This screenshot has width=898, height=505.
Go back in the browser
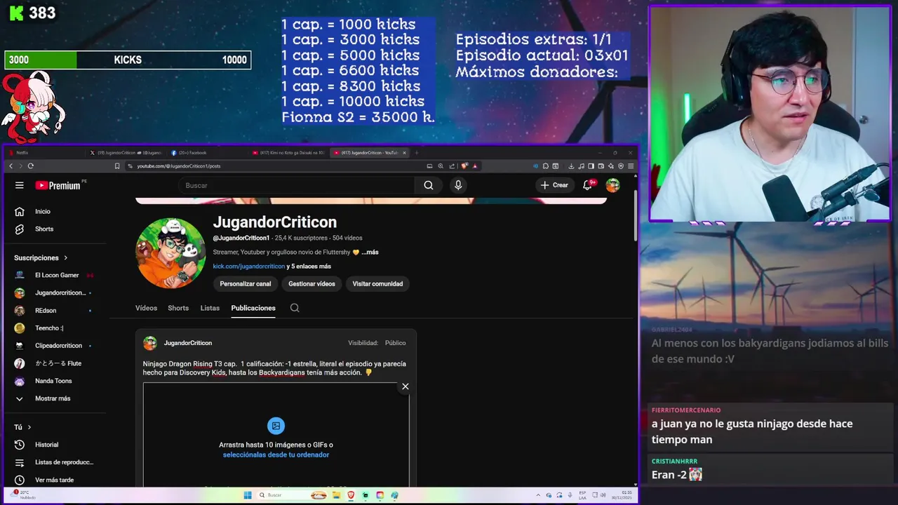click(x=11, y=166)
